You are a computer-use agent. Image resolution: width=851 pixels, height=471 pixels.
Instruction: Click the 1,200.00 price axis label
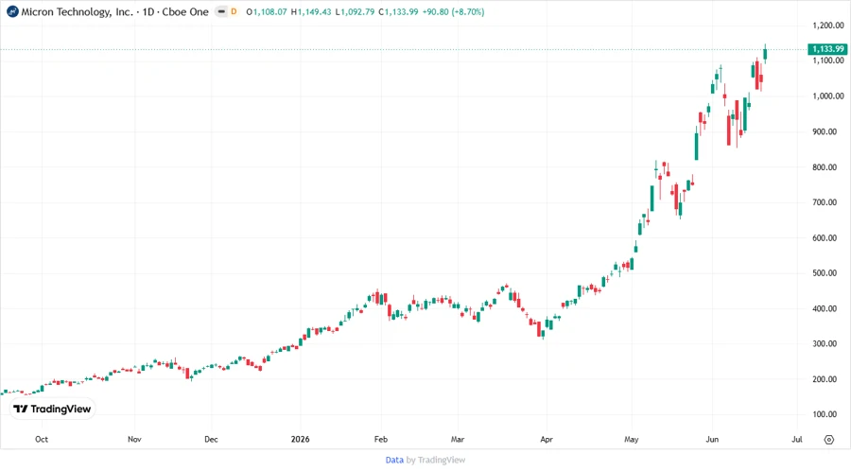click(x=828, y=26)
